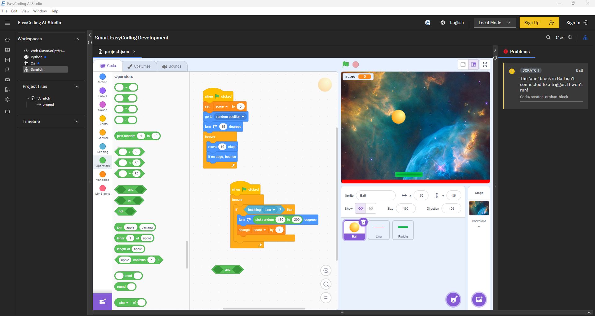The width and height of the screenshot is (595, 316).
Task: Switch to small stage layout
Action: 463,65
